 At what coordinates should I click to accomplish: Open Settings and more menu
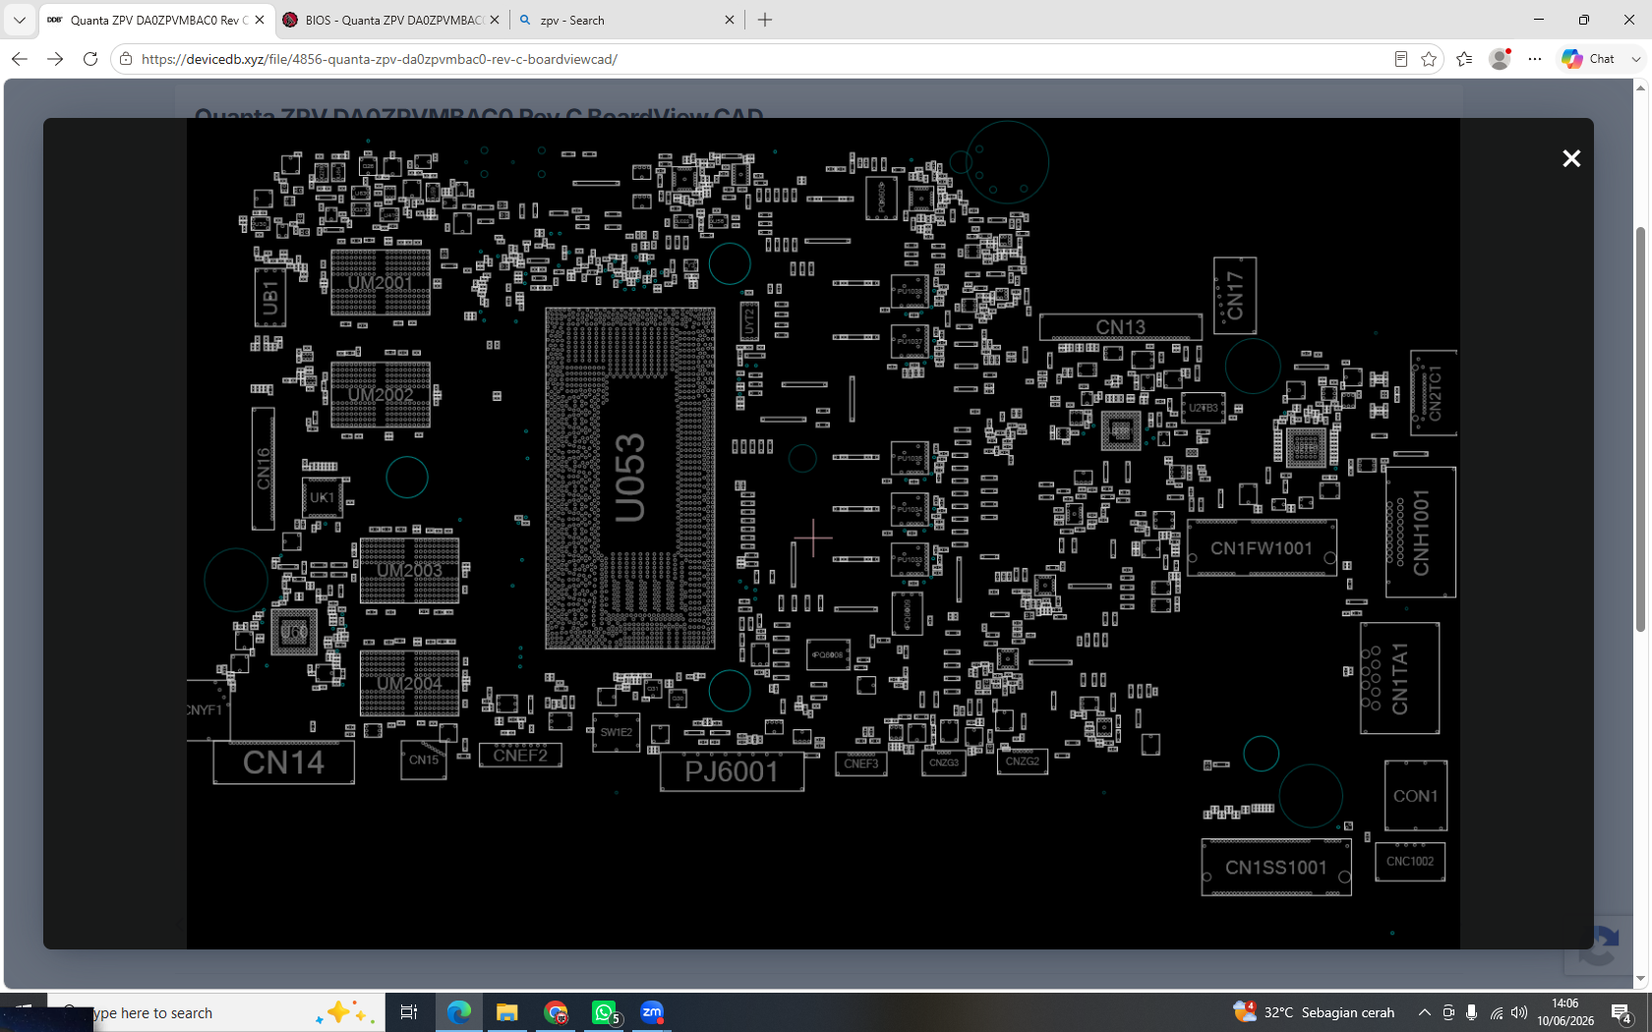coord(1535,59)
